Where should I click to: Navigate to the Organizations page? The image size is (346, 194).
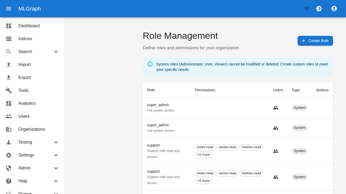(32, 129)
